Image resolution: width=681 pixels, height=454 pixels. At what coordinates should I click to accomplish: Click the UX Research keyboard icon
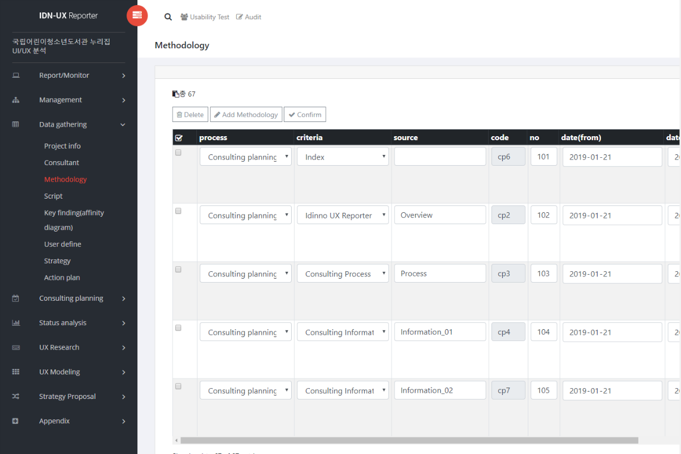pos(16,347)
